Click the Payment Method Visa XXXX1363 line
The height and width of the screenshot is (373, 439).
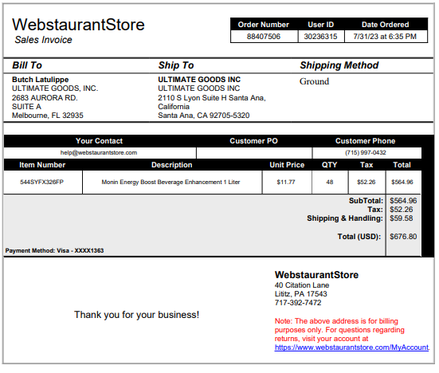(x=54, y=250)
